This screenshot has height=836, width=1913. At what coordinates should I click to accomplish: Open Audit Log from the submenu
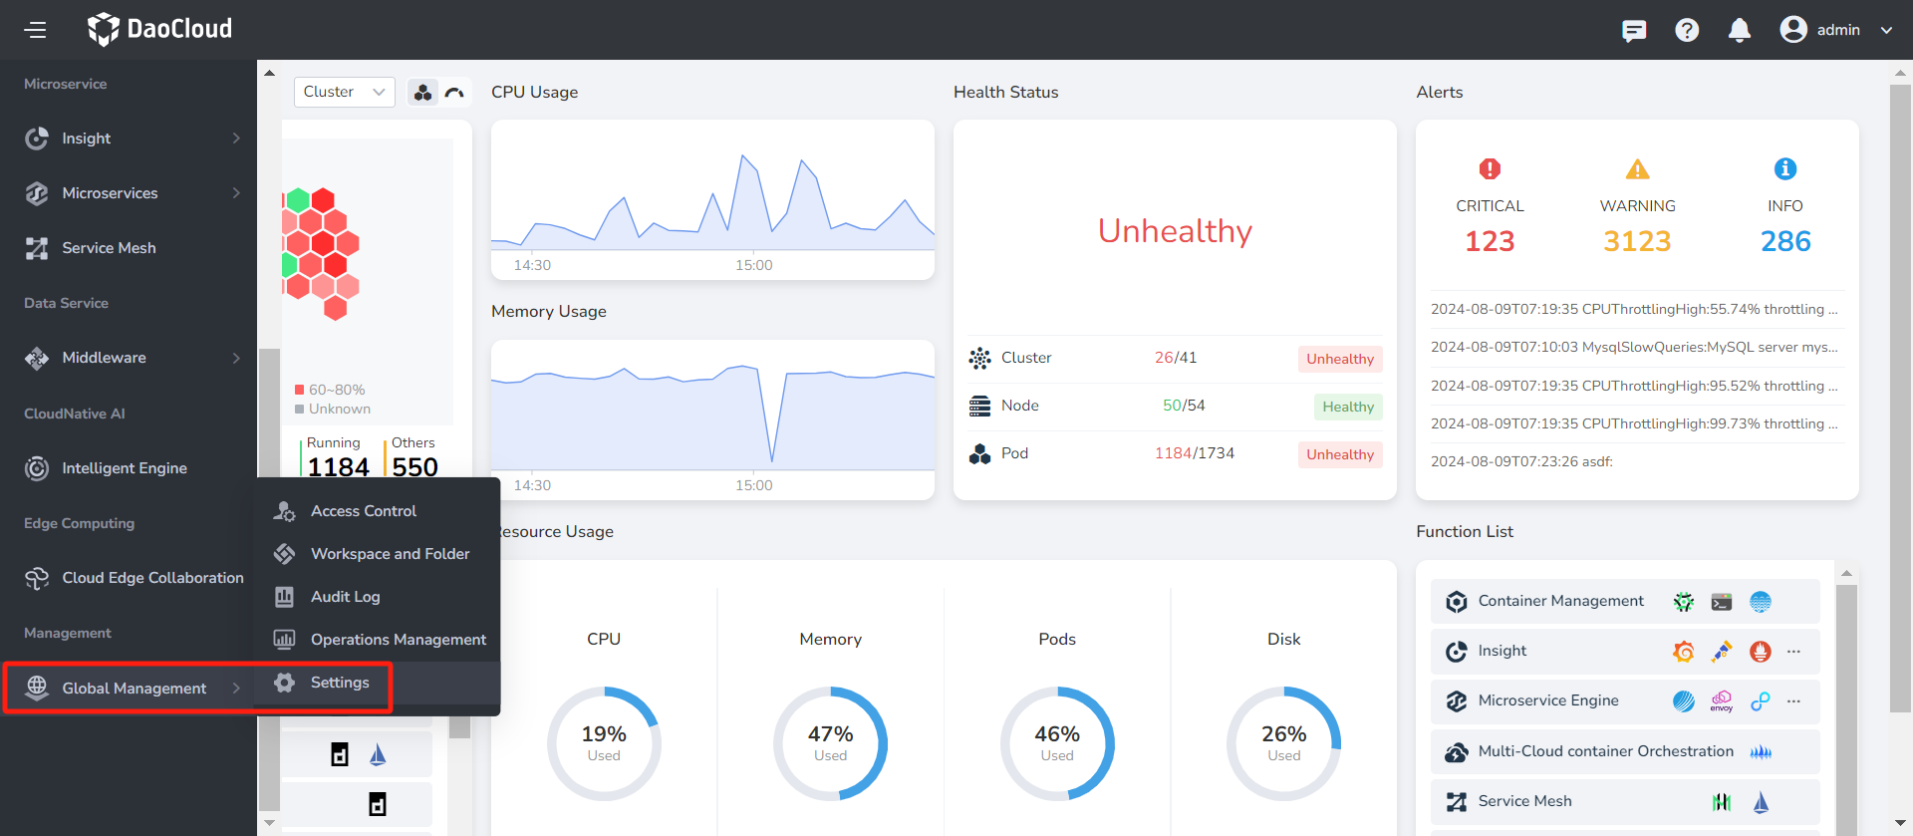coord(345,597)
